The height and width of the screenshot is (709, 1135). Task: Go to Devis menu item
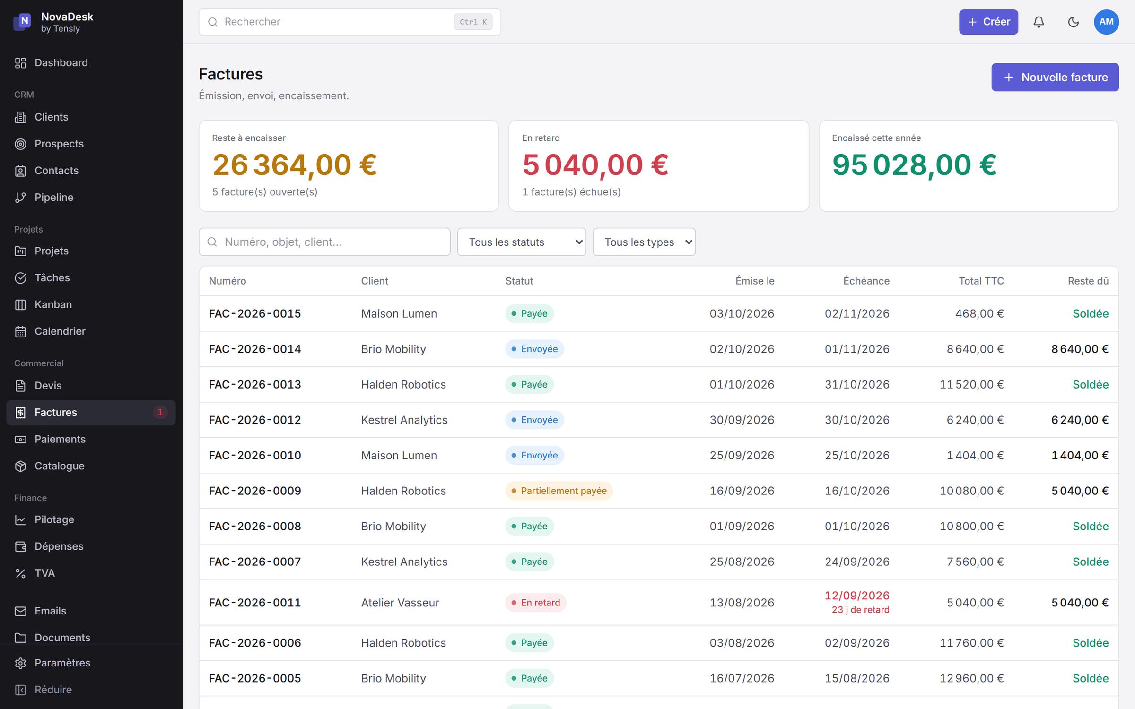[91, 386]
